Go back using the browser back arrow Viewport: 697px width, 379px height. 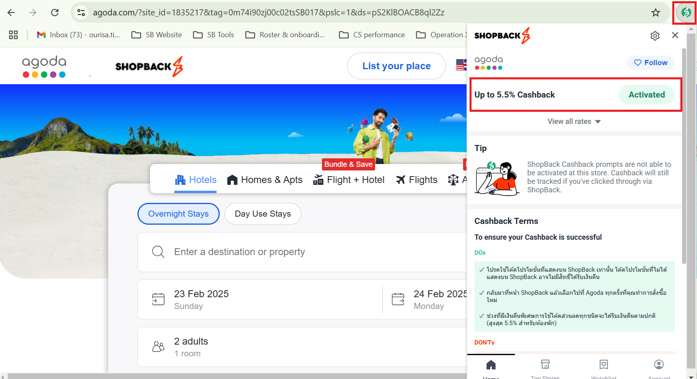[x=11, y=13]
